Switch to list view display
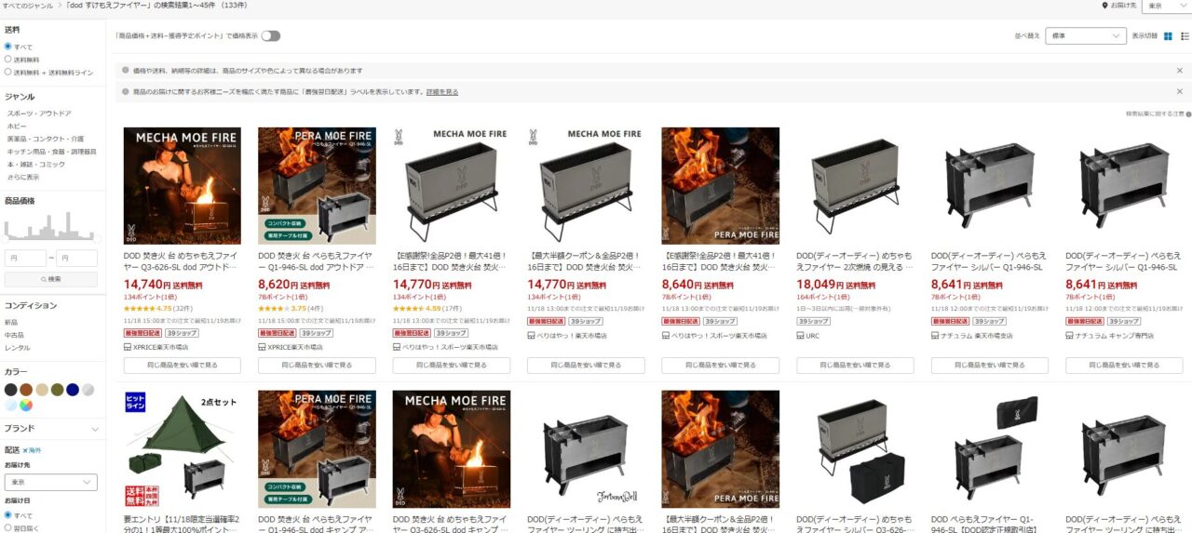 point(1185,36)
